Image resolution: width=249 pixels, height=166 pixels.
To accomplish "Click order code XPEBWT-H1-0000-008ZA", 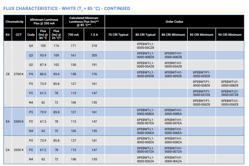I will (x=173, y=140).
